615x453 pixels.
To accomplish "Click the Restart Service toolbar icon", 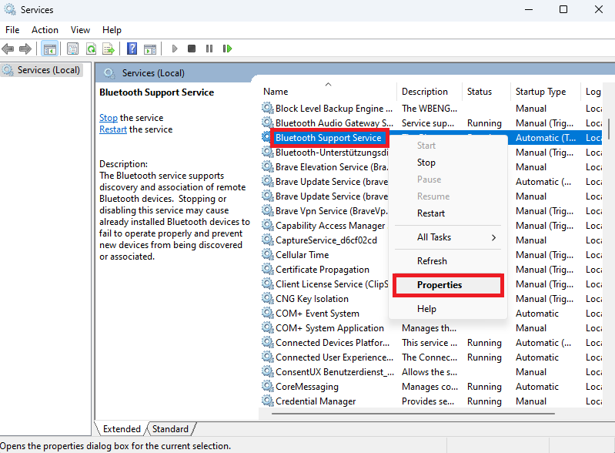I will 227,49.
